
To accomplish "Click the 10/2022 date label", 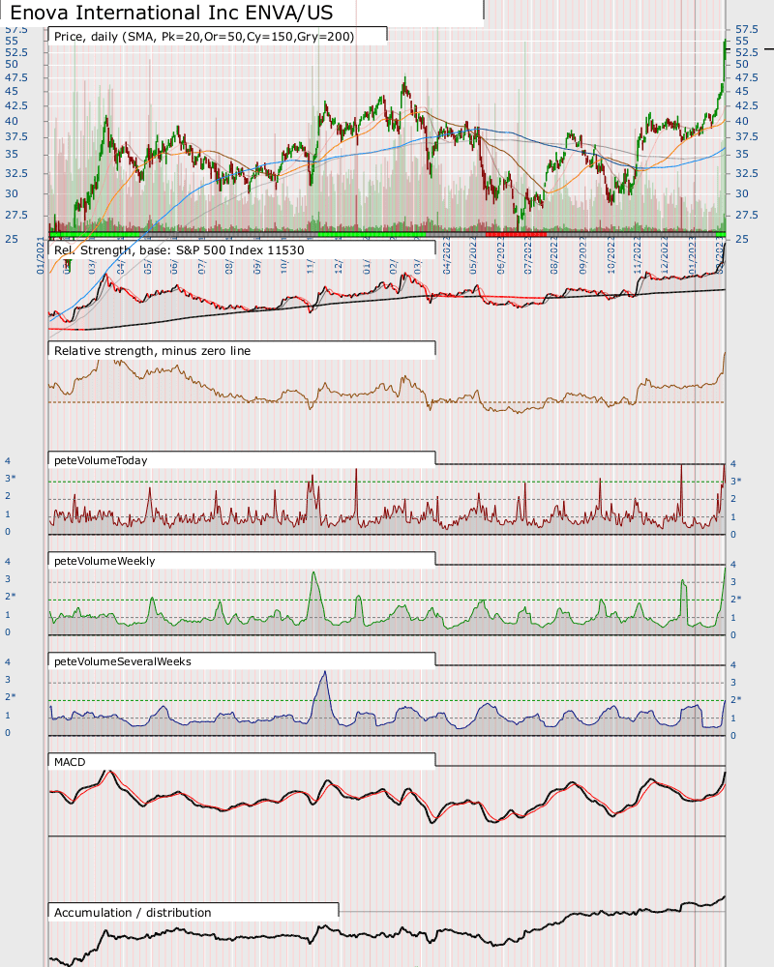I will 611,256.
